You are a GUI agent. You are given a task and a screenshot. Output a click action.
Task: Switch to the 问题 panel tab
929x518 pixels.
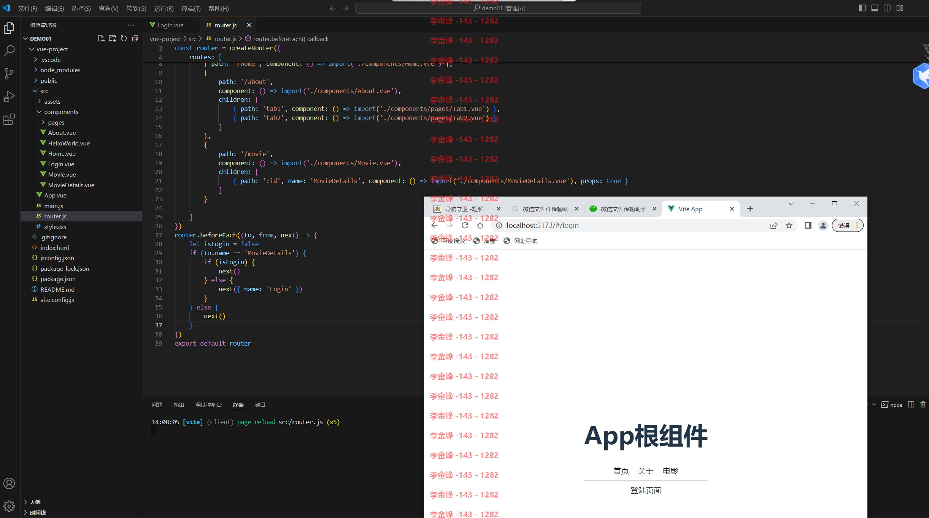157,405
